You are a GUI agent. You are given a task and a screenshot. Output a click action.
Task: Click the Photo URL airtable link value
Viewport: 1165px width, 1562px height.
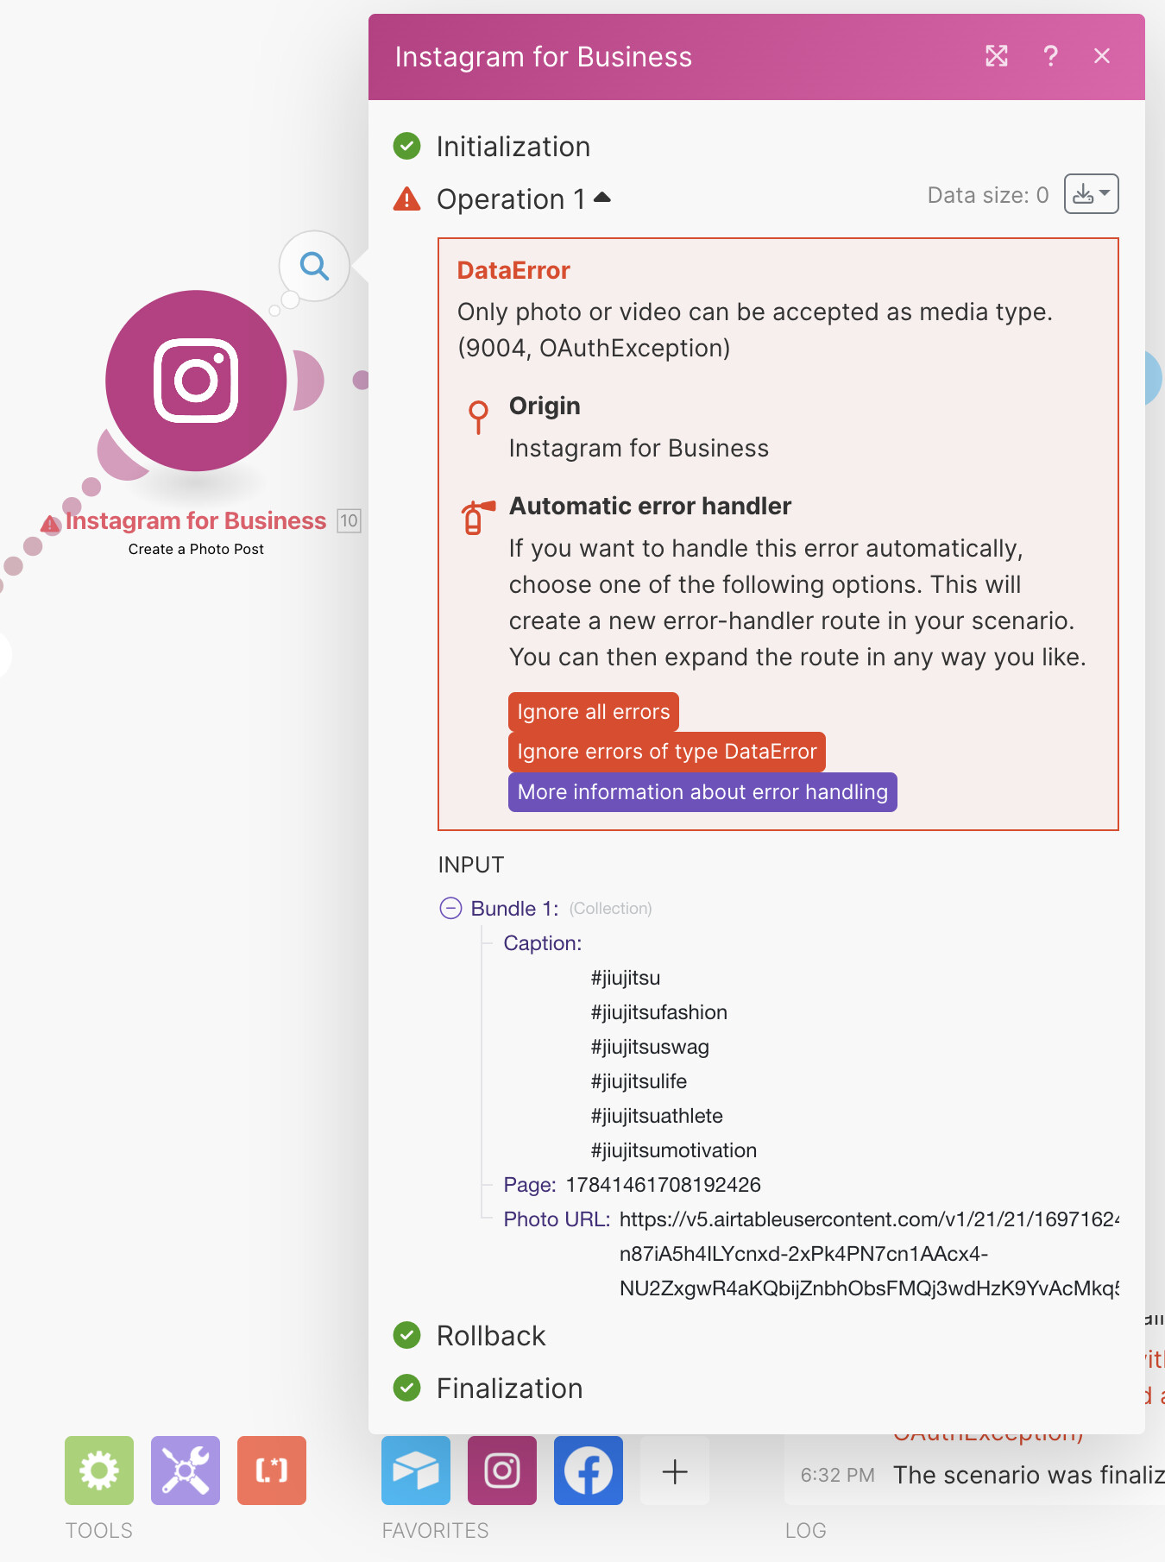coord(869,1254)
